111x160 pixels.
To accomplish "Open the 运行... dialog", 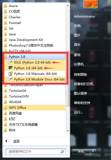I will (x=79, y=112).
